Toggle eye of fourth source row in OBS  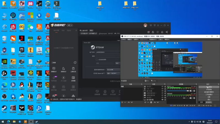(163, 93)
